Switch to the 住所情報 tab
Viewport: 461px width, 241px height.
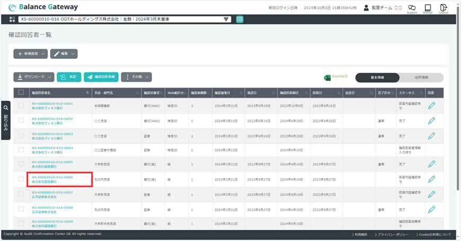[x=421, y=77]
